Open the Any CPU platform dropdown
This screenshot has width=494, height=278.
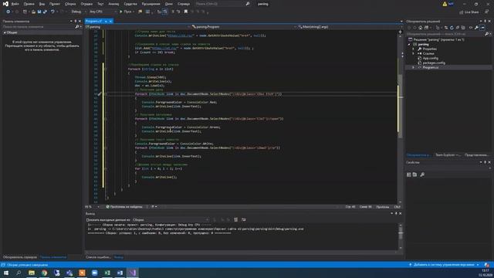(x=103, y=12)
